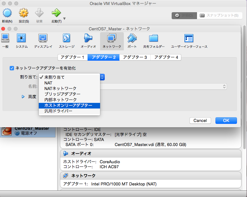The width and height of the screenshot is (247, 197).
Task: Open the dropdown arrow beside 起動(T)
Action: point(64,18)
